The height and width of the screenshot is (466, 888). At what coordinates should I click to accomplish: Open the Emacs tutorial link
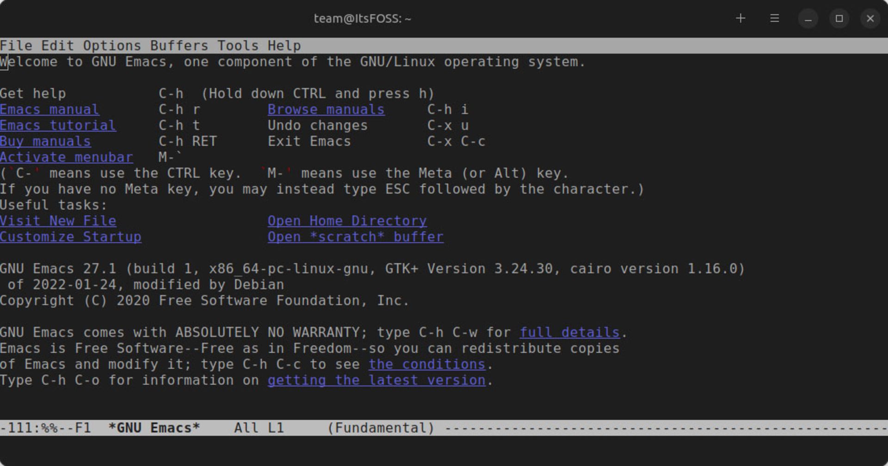pyautogui.click(x=58, y=126)
